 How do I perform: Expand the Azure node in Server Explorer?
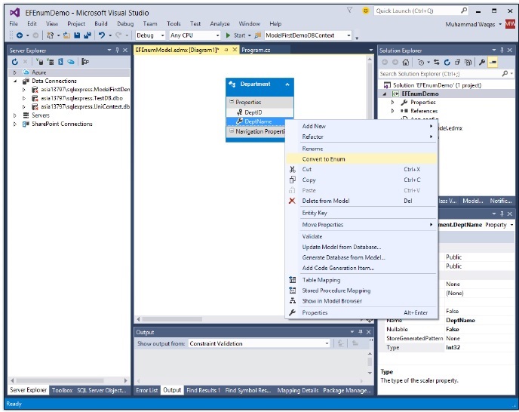click(x=14, y=72)
